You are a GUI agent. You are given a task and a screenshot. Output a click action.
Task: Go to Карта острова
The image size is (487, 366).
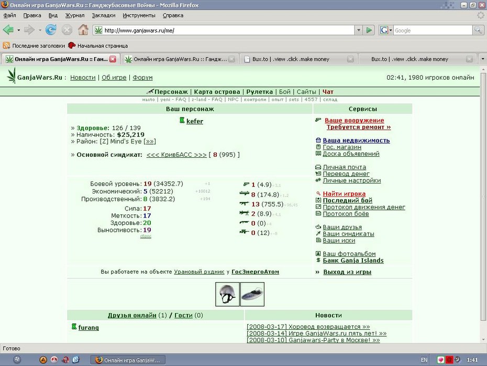pyautogui.click(x=217, y=92)
